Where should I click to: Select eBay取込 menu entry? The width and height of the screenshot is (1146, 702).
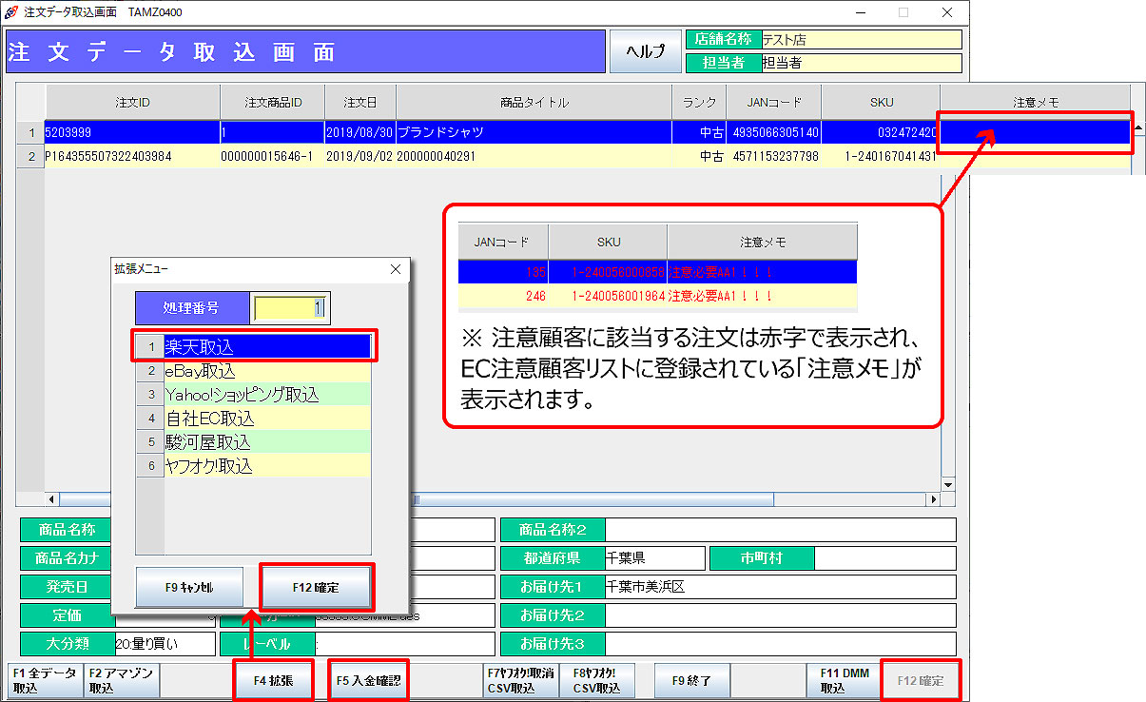[x=266, y=371]
